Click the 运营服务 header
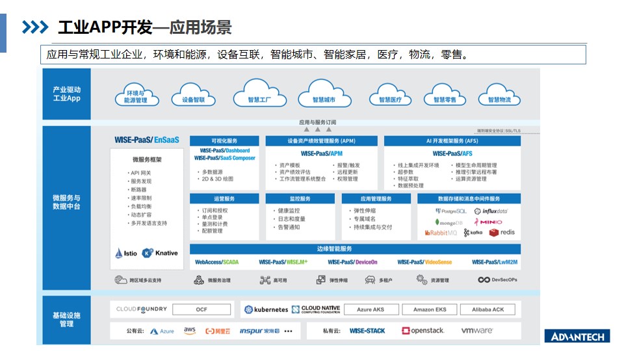The image size is (624, 351). (x=224, y=199)
